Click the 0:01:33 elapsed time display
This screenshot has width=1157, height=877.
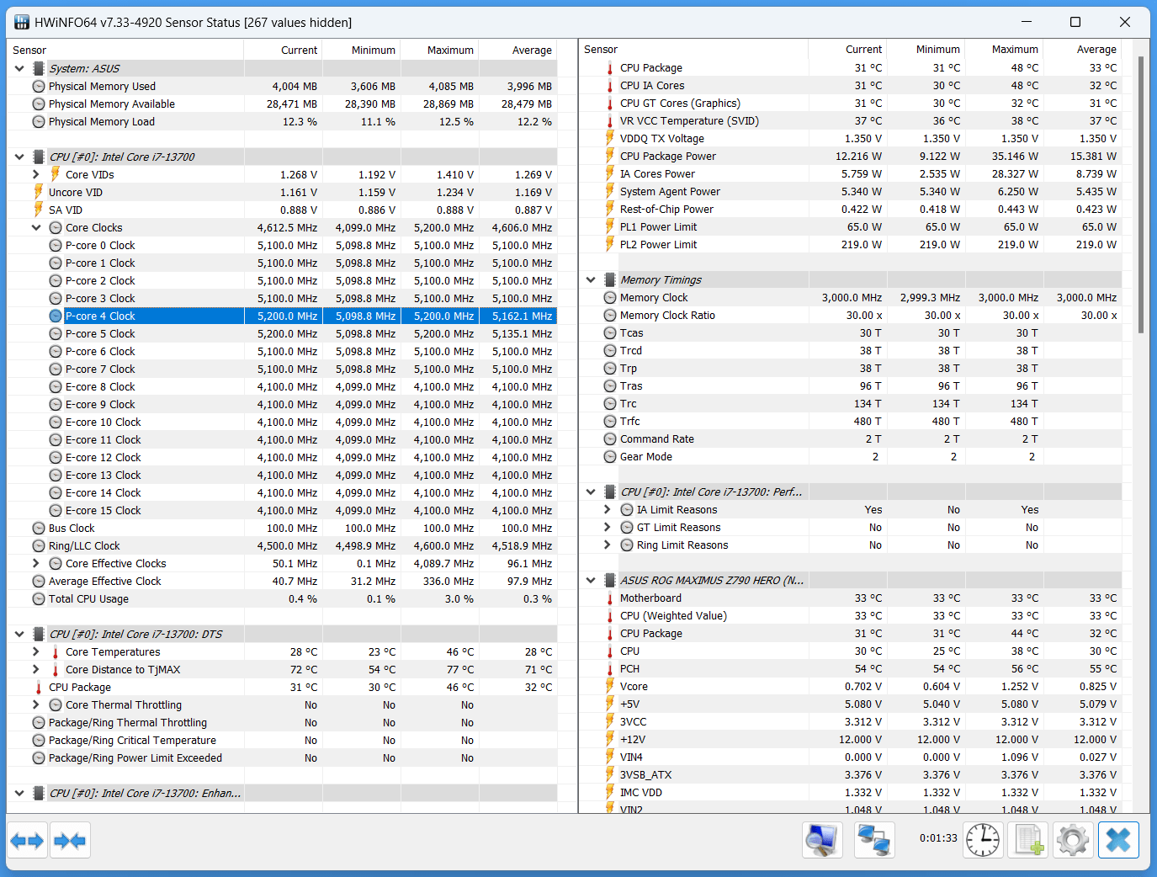click(938, 838)
